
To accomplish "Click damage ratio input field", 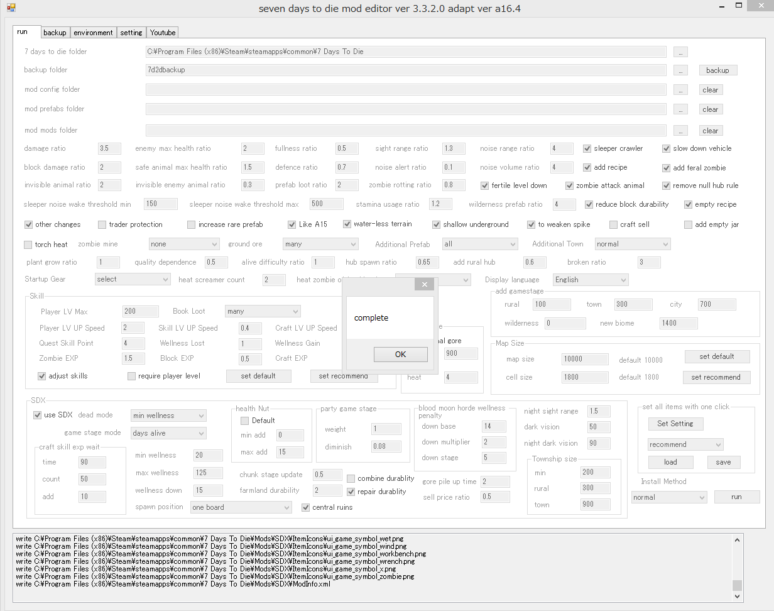I will click(x=109, y=149).
